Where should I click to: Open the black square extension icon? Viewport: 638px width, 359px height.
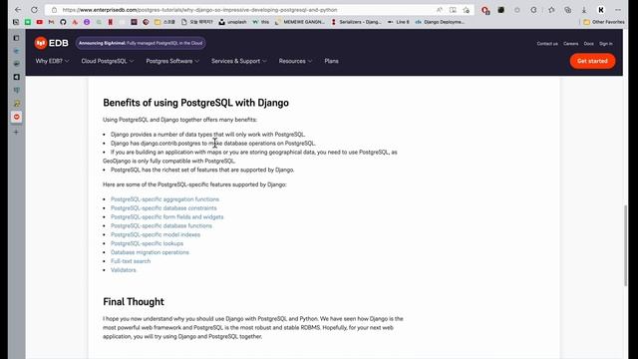500,10
